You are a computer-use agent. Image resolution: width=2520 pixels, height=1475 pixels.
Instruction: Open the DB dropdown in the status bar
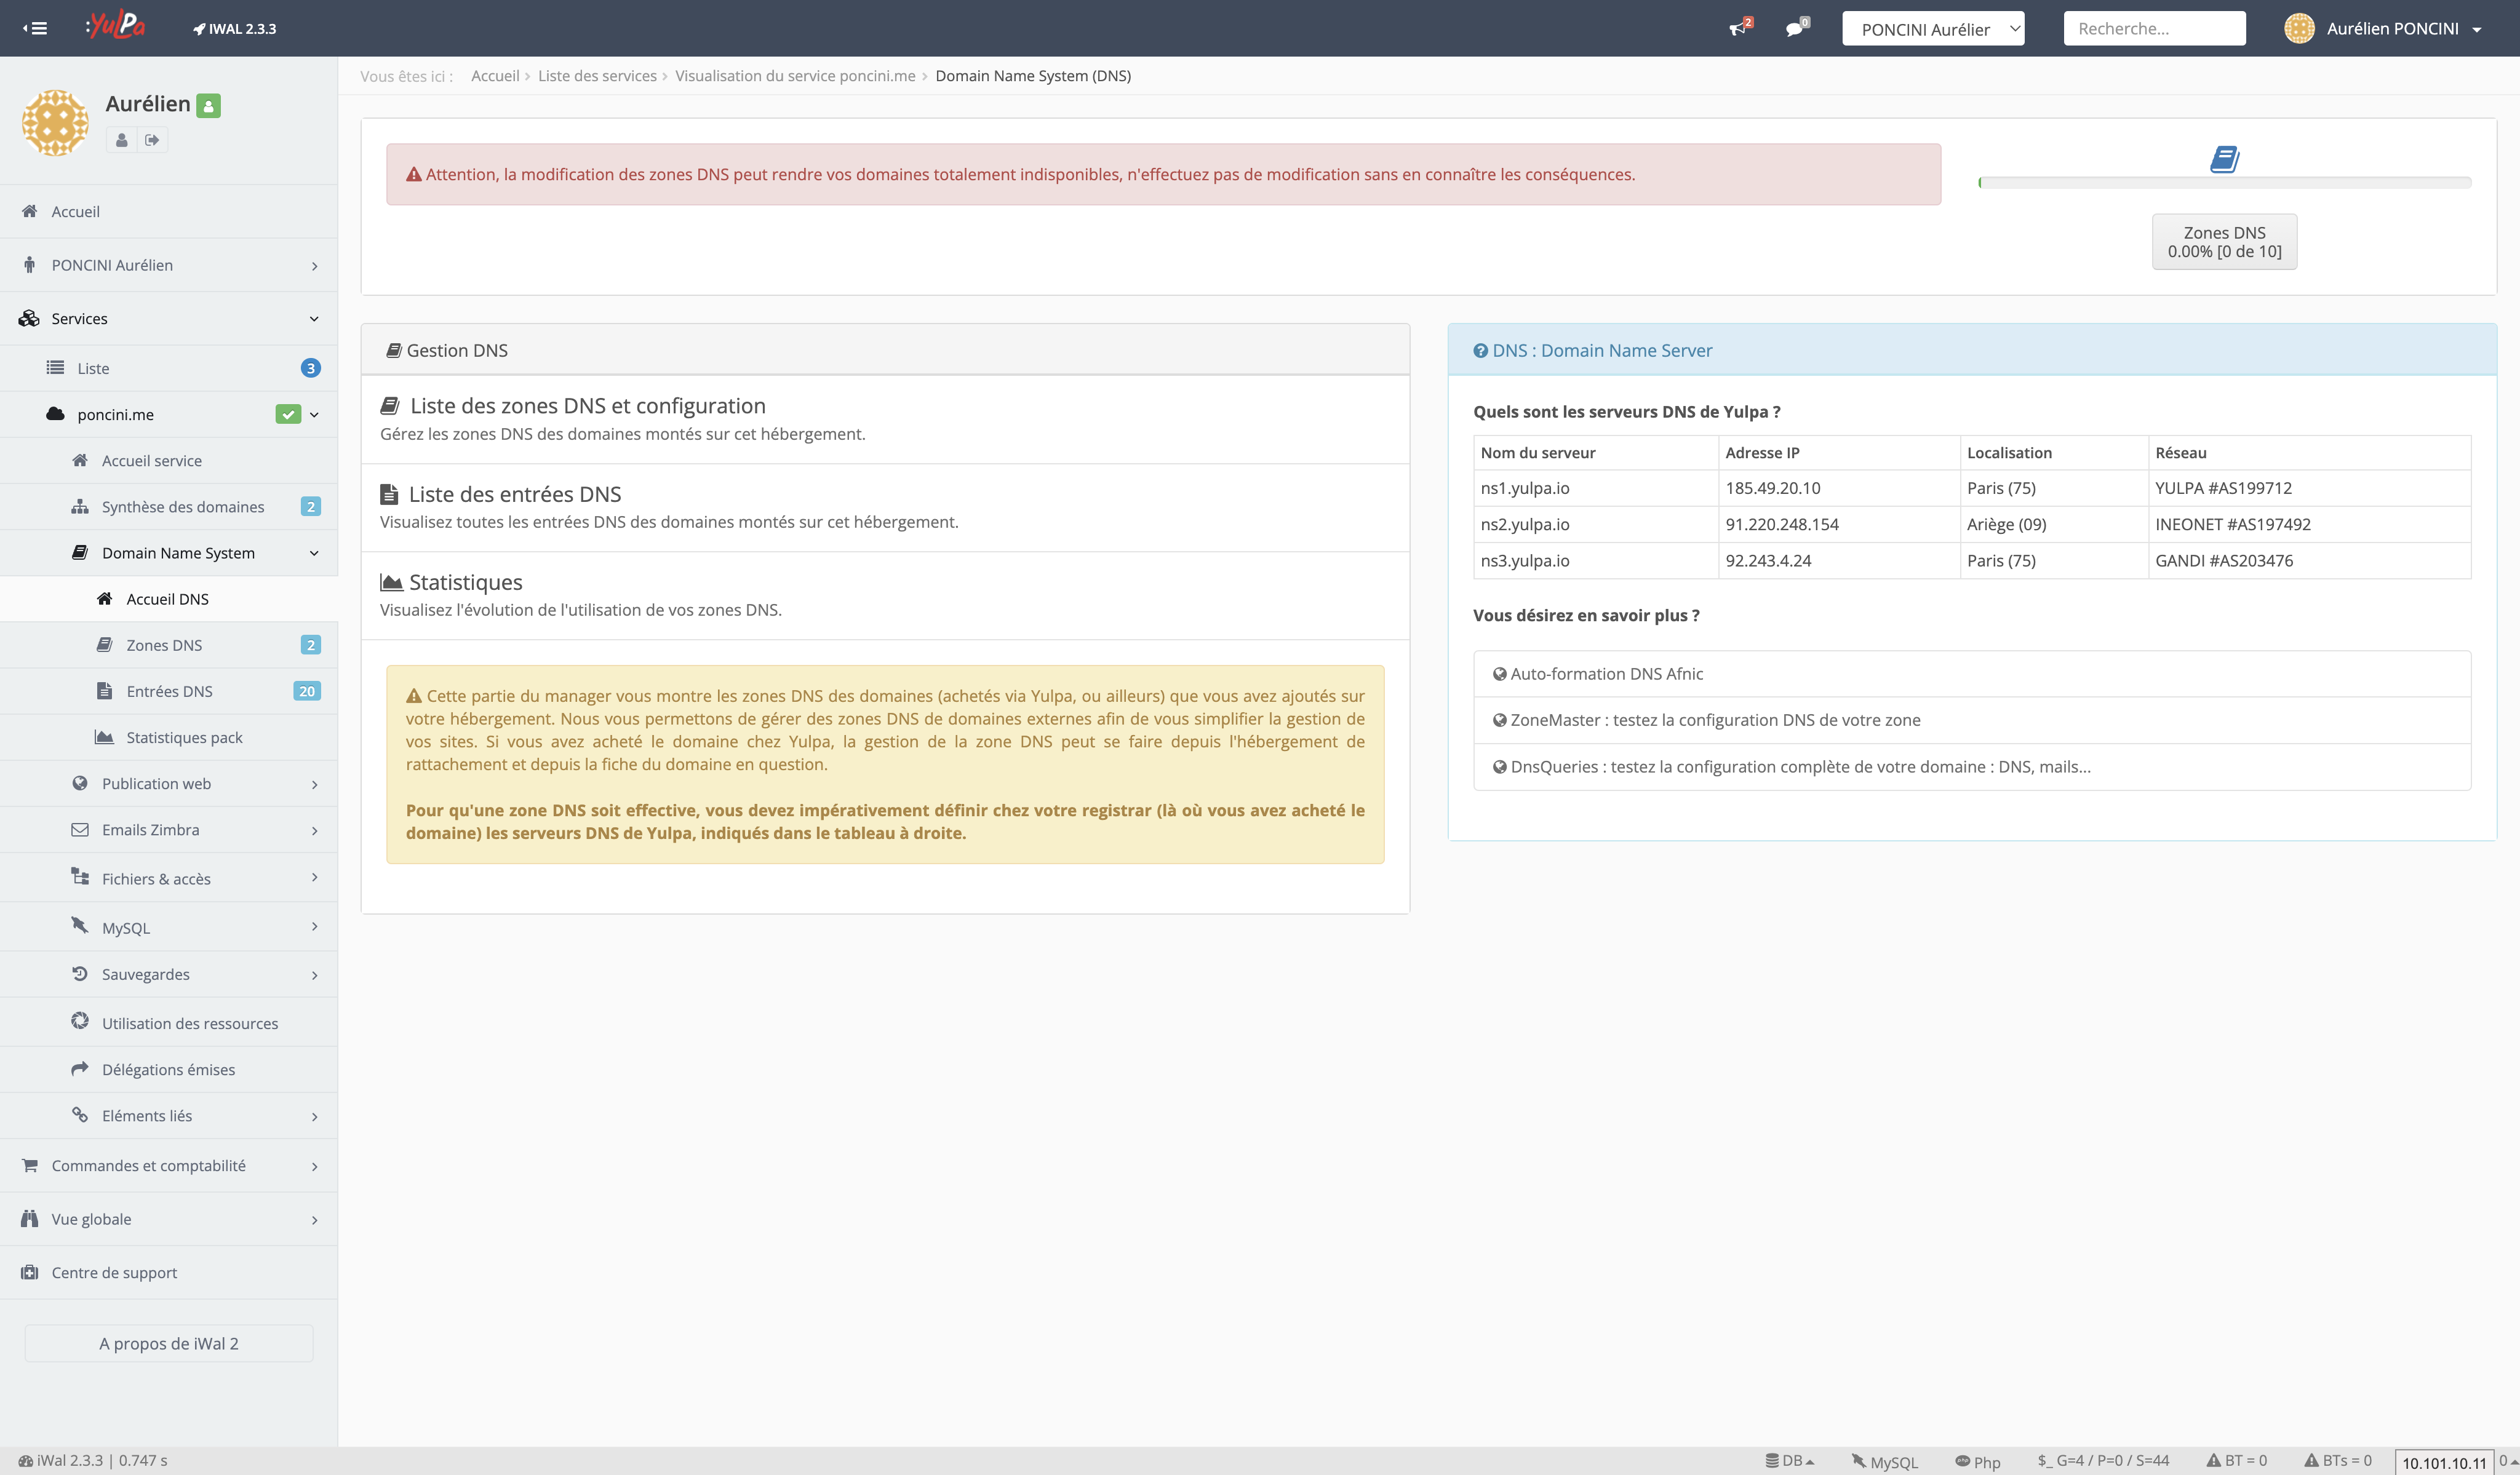1790,1461
